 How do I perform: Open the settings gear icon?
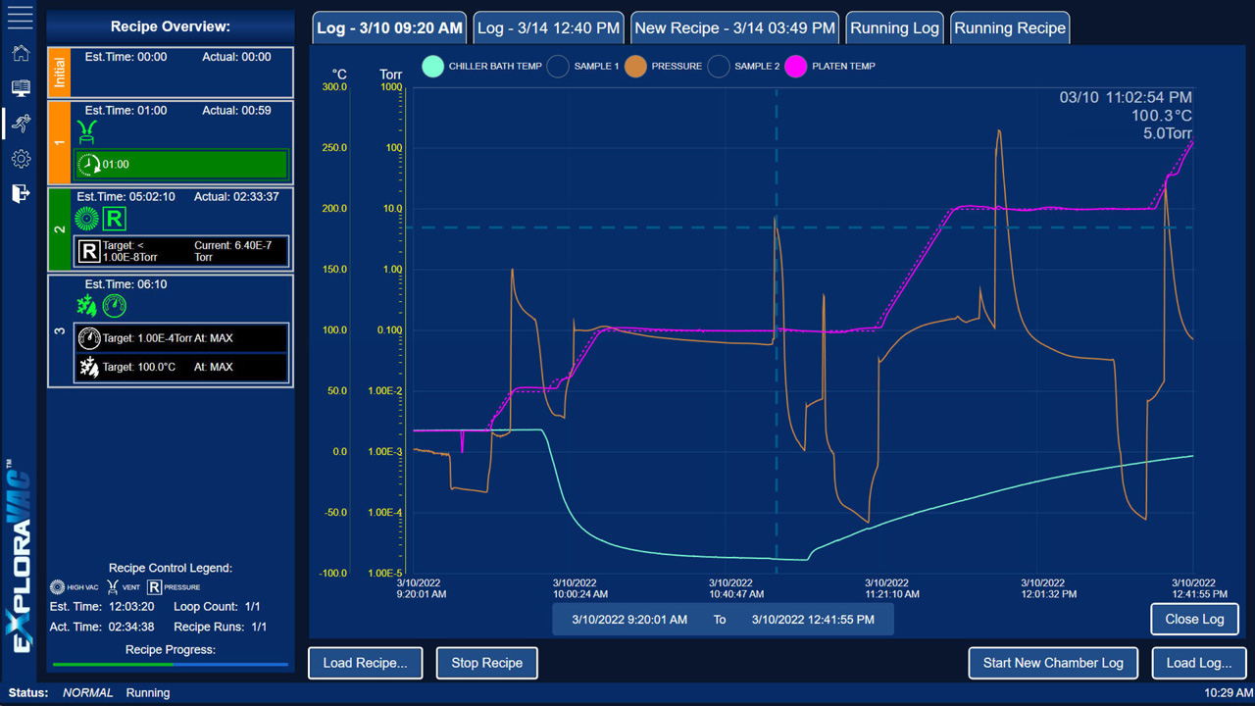pyautogui.click(x=21, y=158)
